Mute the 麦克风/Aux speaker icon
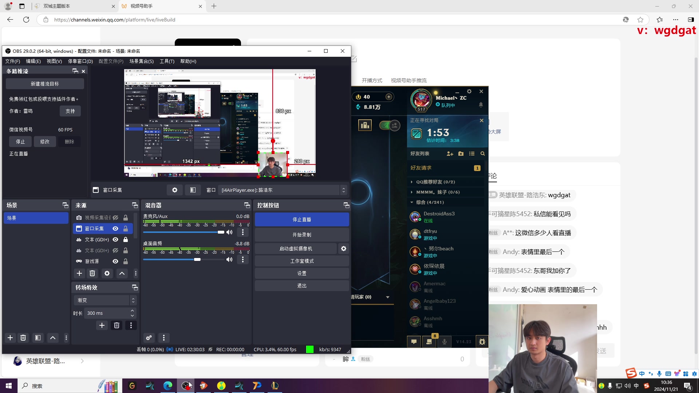This screenshot has height=393, width=699. tap(229, 232)
